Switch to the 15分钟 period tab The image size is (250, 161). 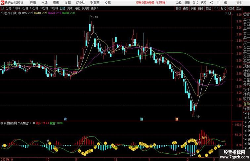click(x=34, y=8)
